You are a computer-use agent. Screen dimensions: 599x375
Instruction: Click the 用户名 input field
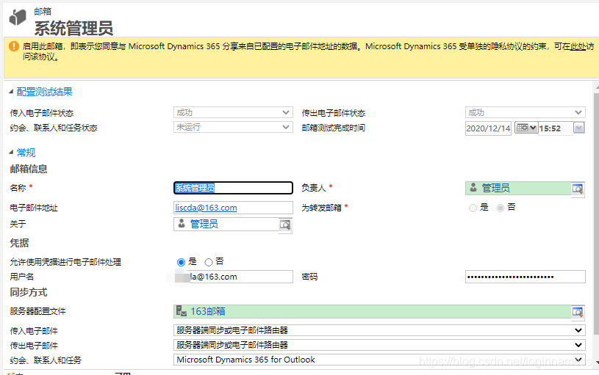pos(233,277)
